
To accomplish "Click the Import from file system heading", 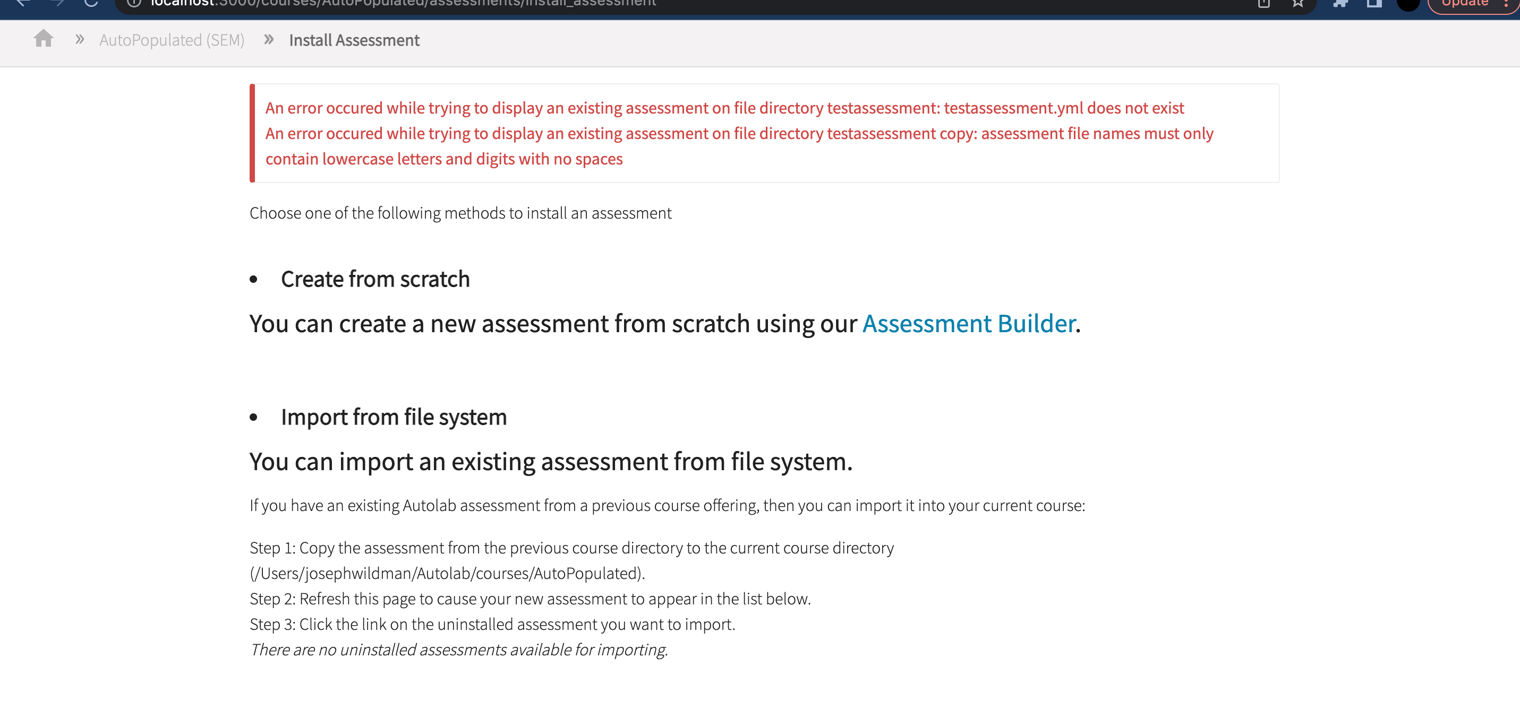I will click(x=394, y=417).
